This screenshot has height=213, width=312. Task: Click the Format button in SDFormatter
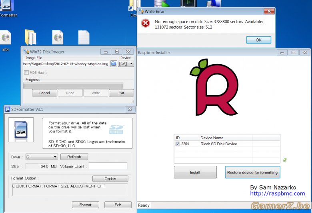pyautogui.click(x=85, y=205)
